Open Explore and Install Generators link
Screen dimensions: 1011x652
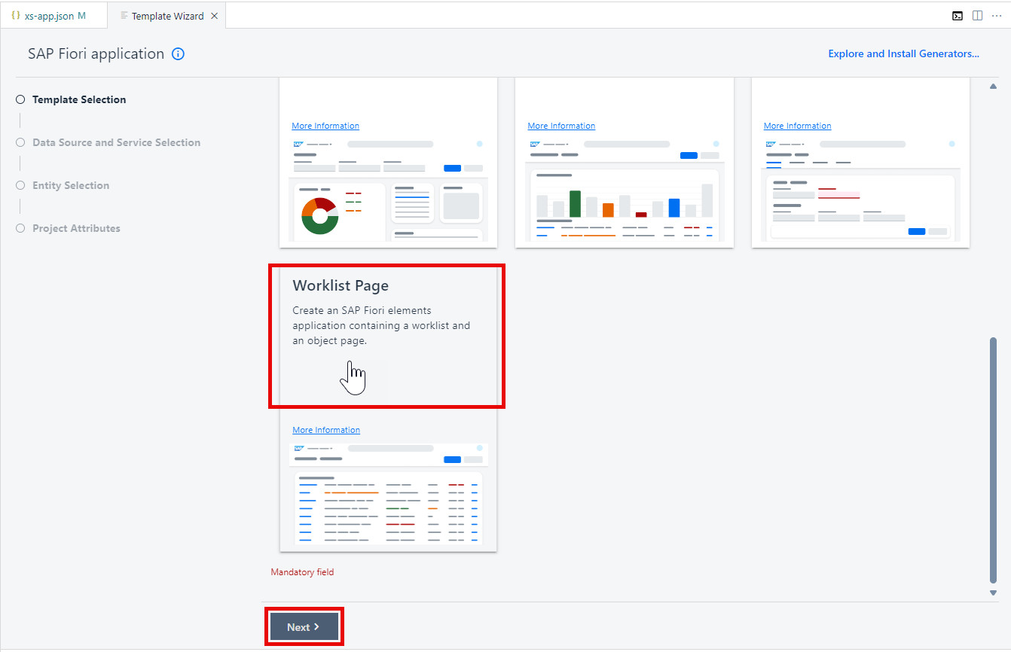click(903, 53)
